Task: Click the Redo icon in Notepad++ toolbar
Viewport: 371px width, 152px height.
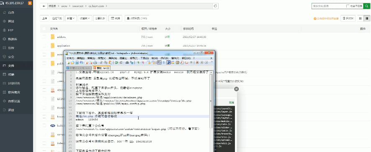Action: point(121,62)
